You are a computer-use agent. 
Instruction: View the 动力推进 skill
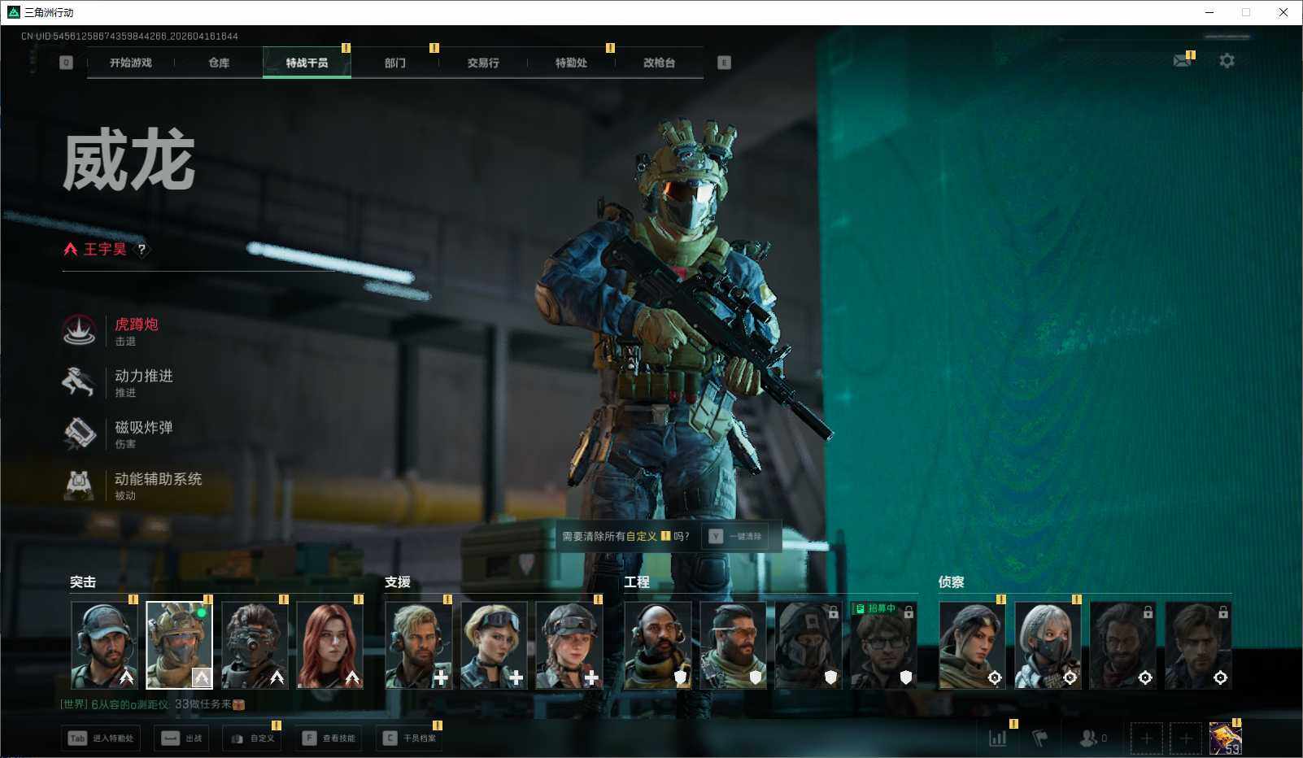(x=119, y=382)
